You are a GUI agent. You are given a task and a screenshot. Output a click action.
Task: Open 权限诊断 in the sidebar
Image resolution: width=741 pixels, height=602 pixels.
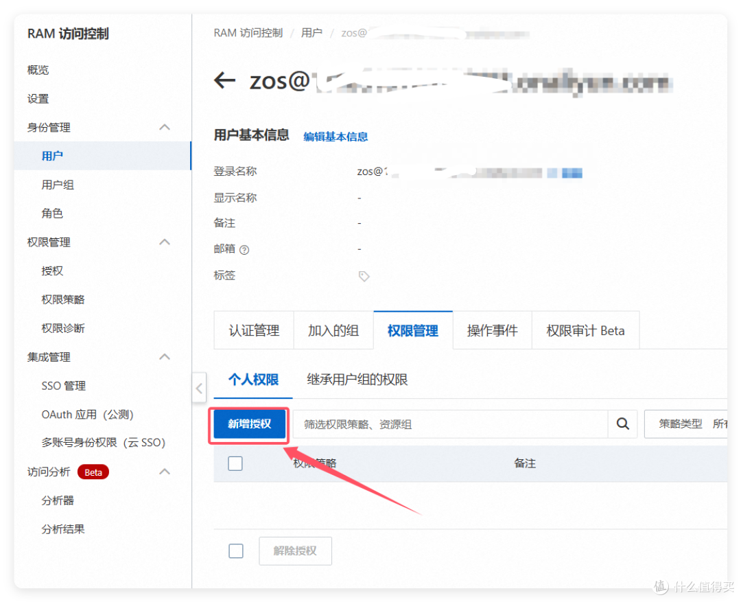[x=63, y=328]
